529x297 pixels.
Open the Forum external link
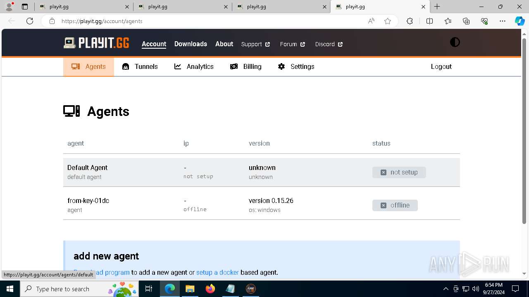point(292,44)
